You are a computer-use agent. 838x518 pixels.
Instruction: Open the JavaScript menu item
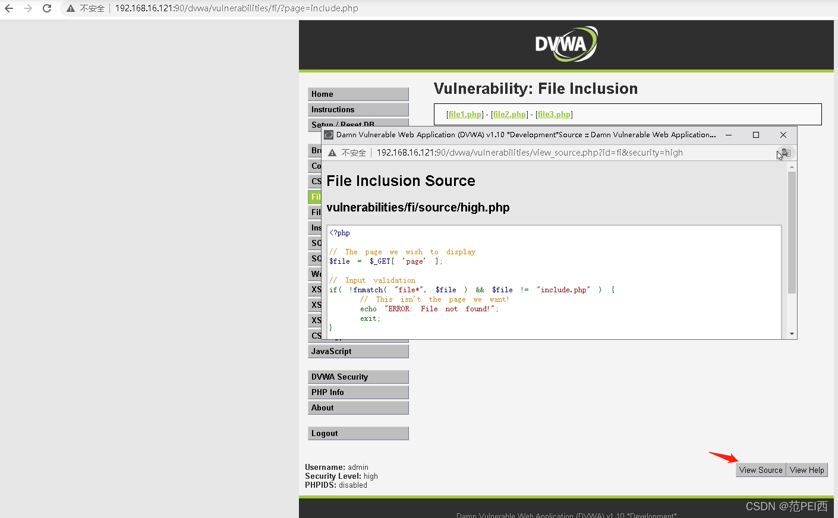[358, 351]
